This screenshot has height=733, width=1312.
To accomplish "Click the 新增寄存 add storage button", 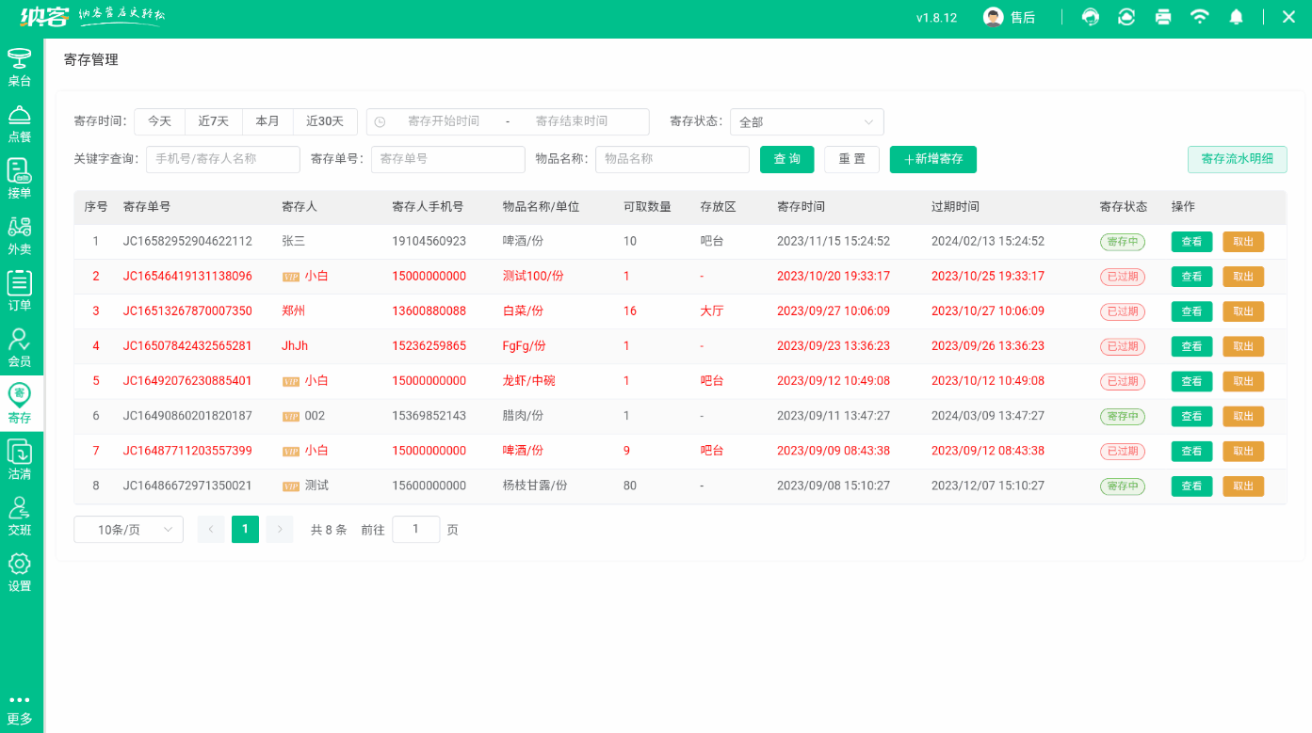I will click(x=932, y=159).
